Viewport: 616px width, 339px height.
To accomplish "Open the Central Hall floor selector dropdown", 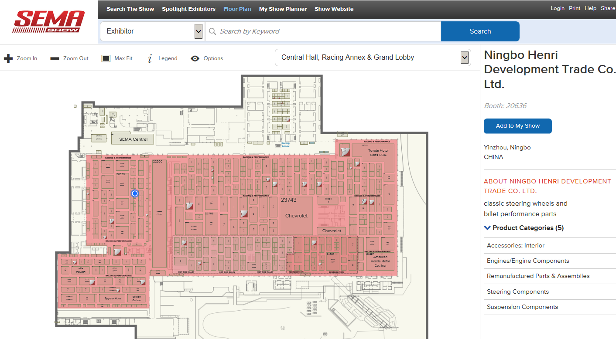I will coord(373,58).
